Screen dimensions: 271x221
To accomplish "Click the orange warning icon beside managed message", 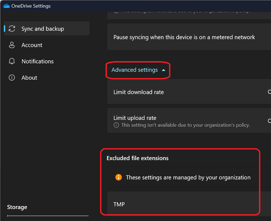I will [118, 177].
